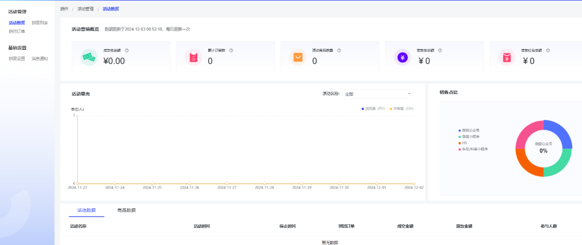Image resolution: width=582 pixels, height=245 pixels.
Task: Click the green cash icon for 成交总金额
Action: point(89,57)
